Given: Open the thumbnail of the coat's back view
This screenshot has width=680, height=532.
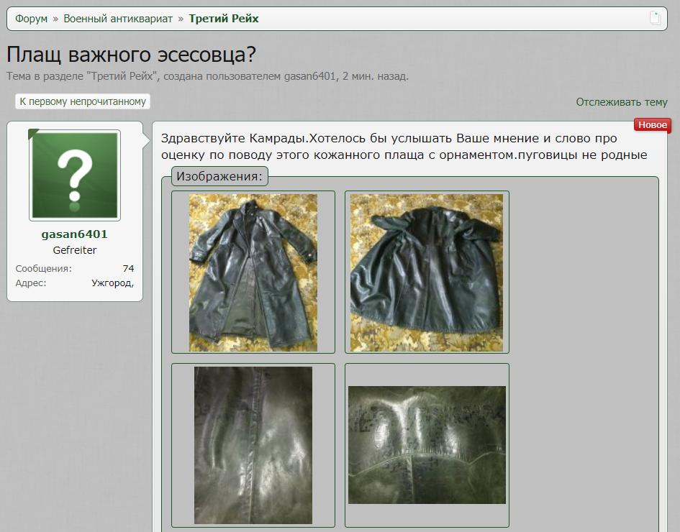Looking at the screenshot, I should tap(427, 272).
